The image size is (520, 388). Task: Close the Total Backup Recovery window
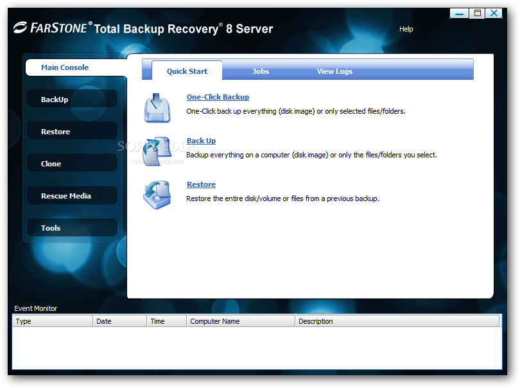pos(494,13)
